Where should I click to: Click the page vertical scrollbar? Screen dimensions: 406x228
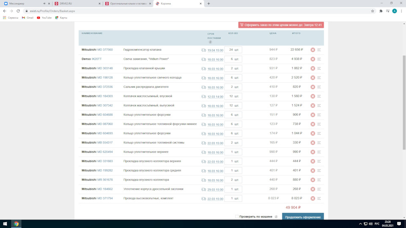pos(404,102)
